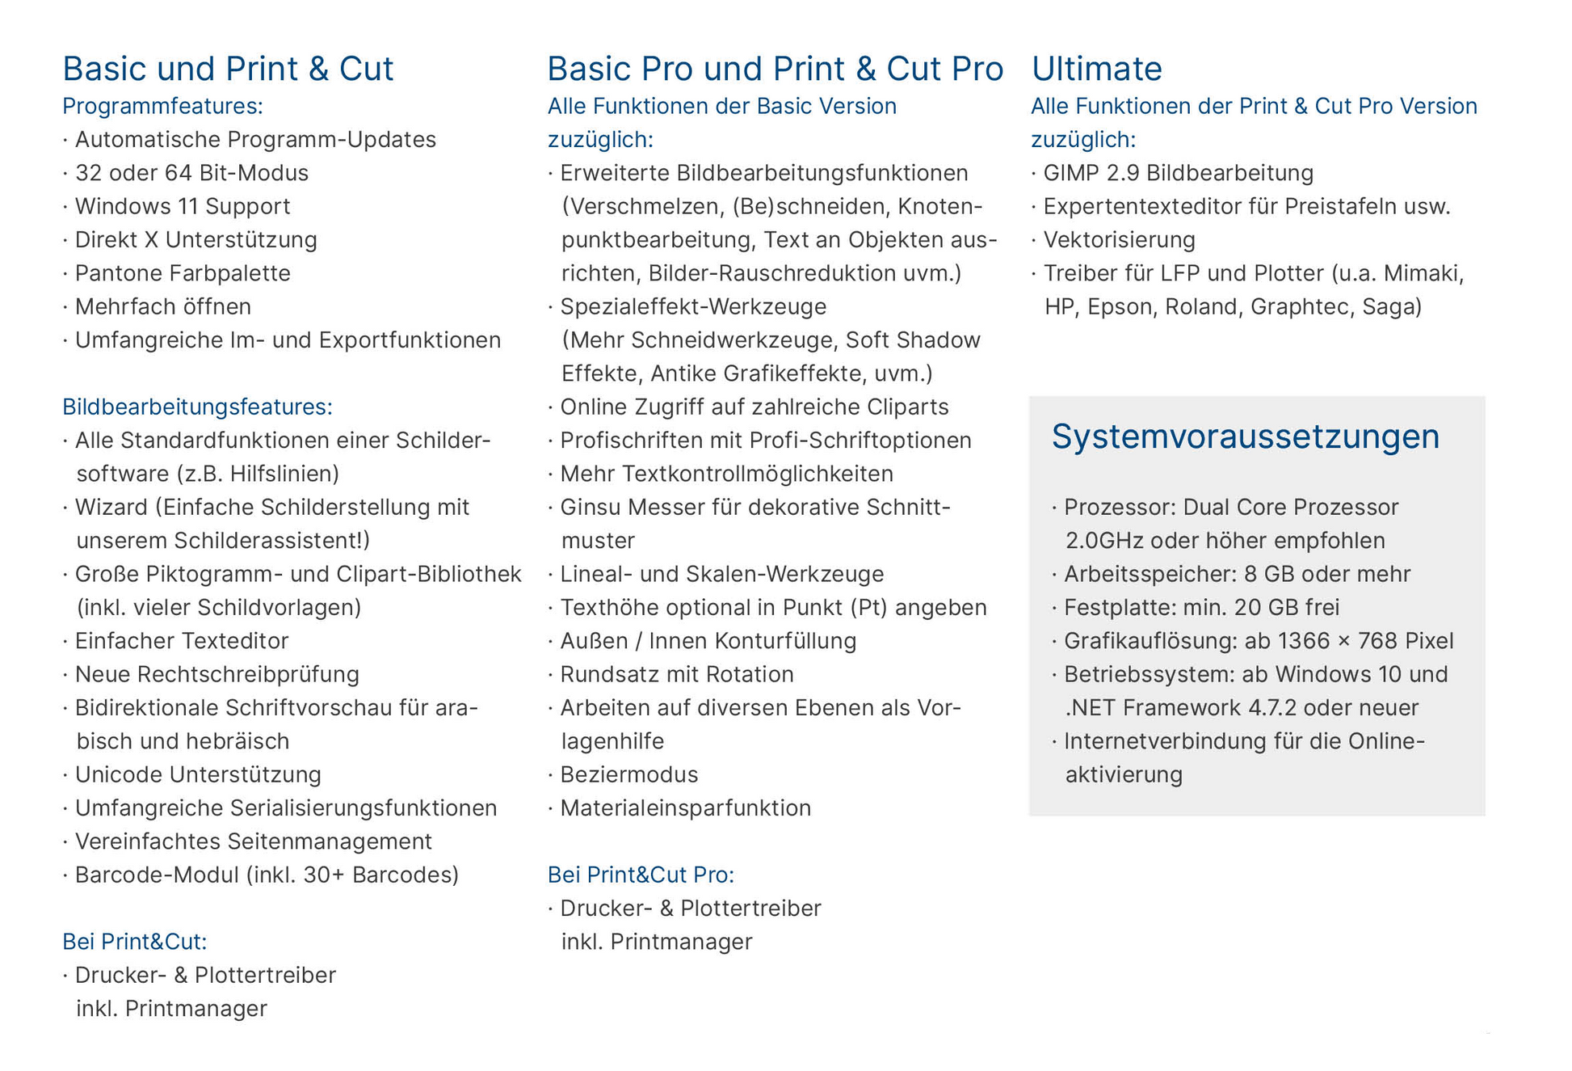
Task: Click the "Programmfeatures:" subheading
Action: point(162,106)
